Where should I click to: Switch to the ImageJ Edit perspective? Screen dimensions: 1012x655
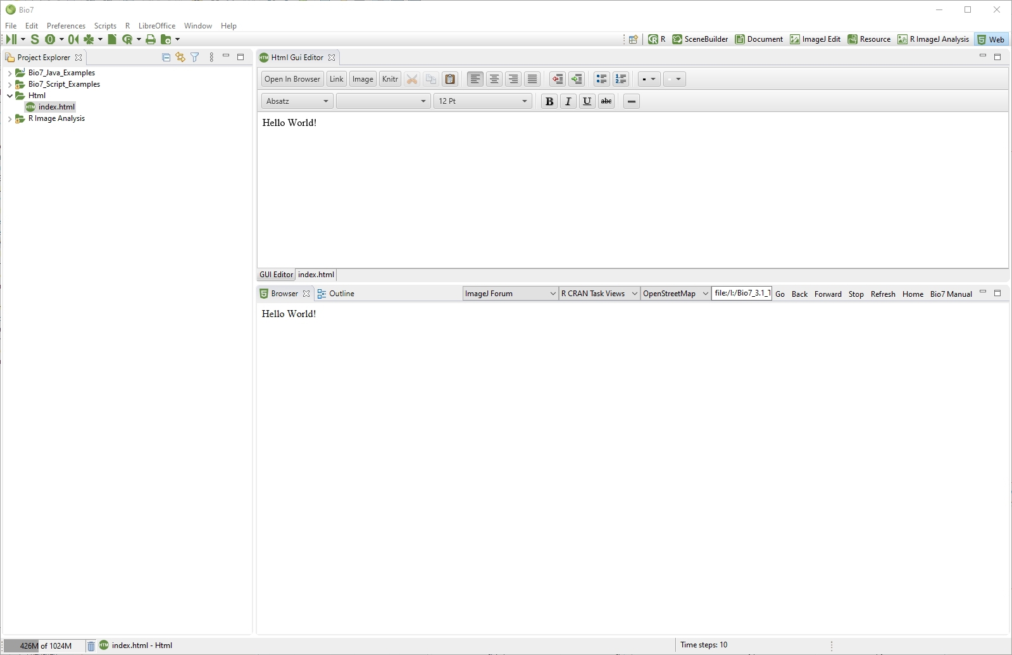pos(815,39)
